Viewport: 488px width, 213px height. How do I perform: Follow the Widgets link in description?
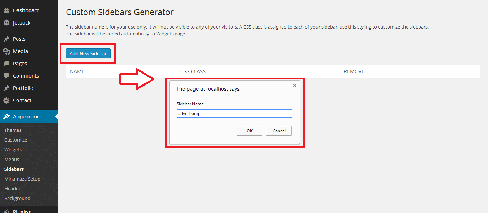(164, 34)
